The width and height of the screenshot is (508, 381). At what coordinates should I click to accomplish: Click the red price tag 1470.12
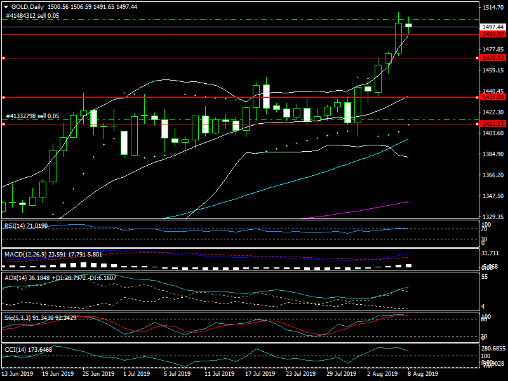493,58
